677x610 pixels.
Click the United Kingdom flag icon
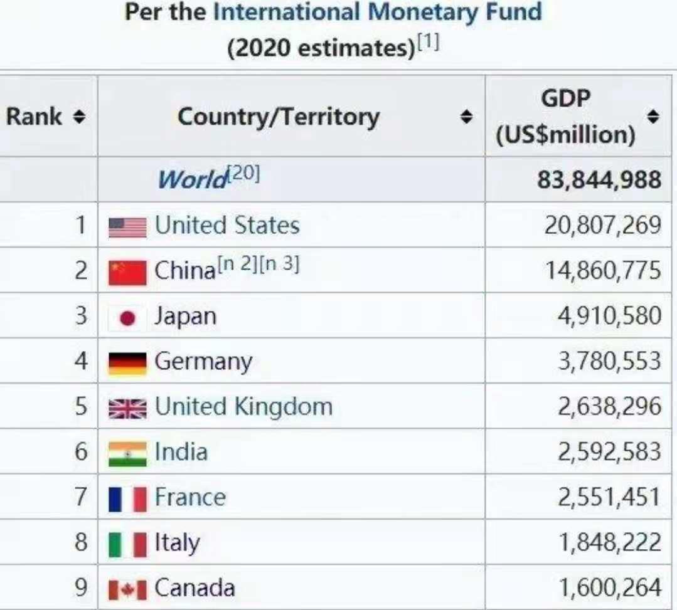point(127,408)
